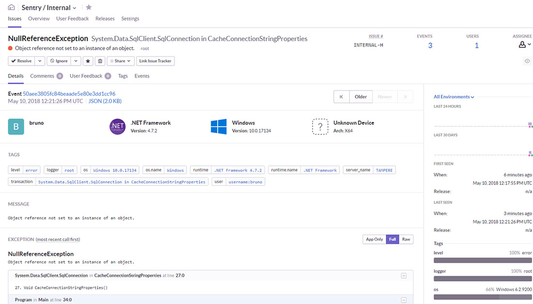Click the bruno user avatar

(x=16, y=127)
